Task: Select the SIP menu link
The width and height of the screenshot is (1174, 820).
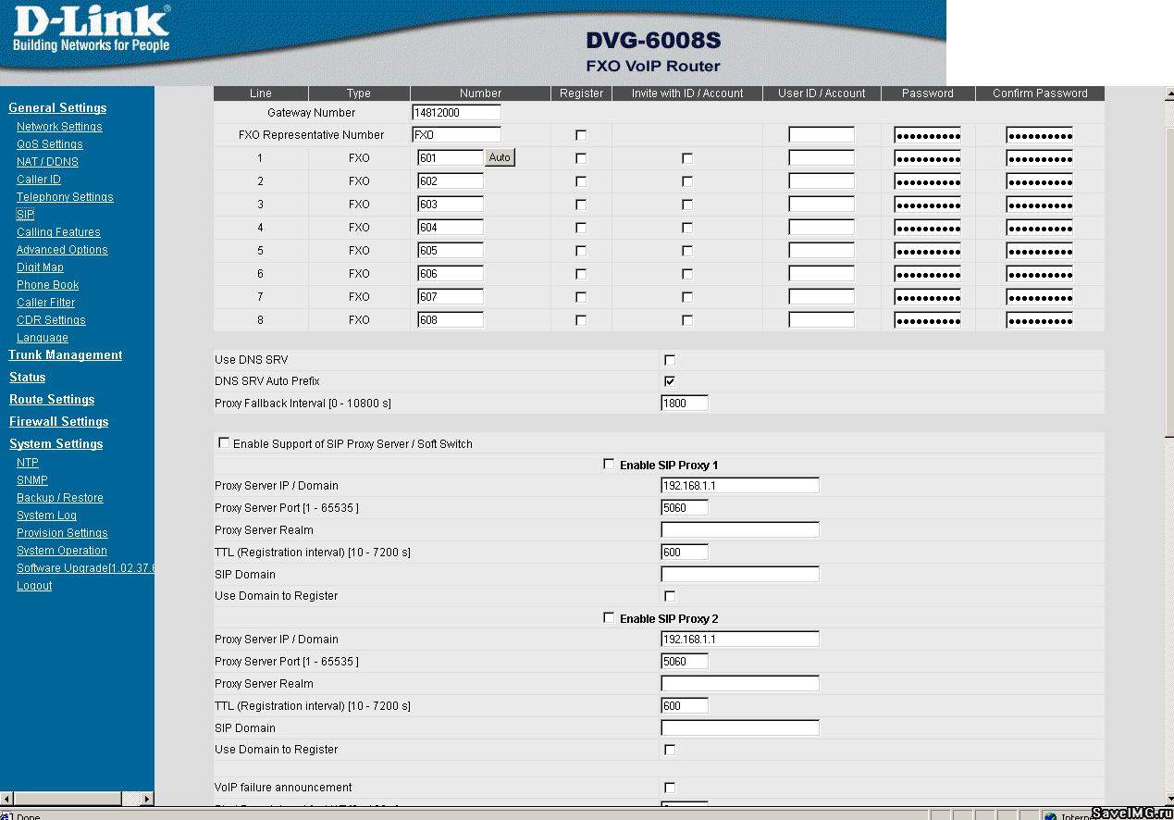Action: (25, 215)
